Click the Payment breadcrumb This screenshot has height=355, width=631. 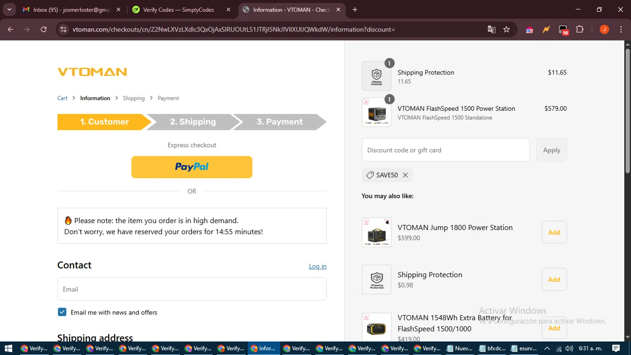click(x=168, y=98)
